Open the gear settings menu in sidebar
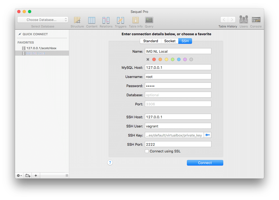Viewport: 279px width, 200px height. click(x=19, y=176)
